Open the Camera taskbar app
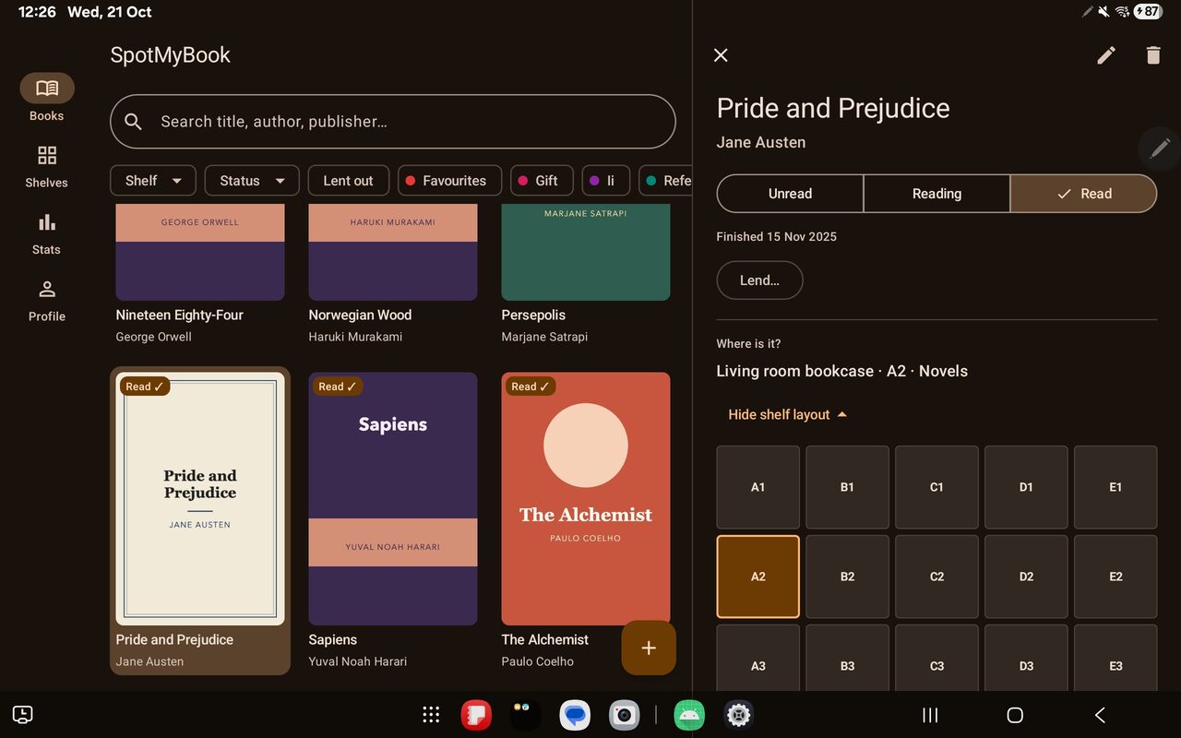The height and width of the screenshot is (738, 1181). point(625,715)
